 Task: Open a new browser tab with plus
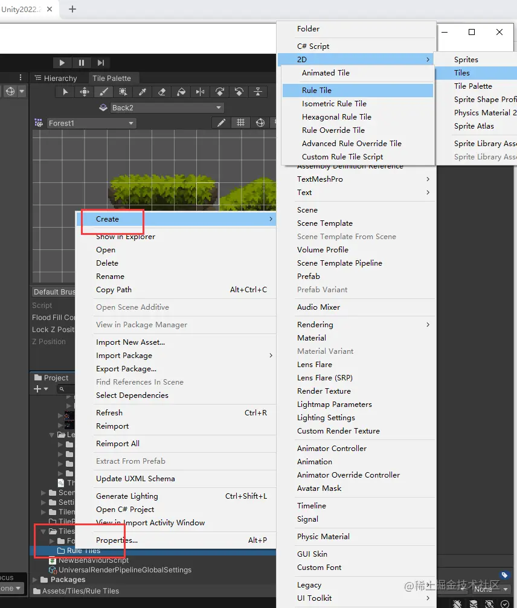(72, 9)
